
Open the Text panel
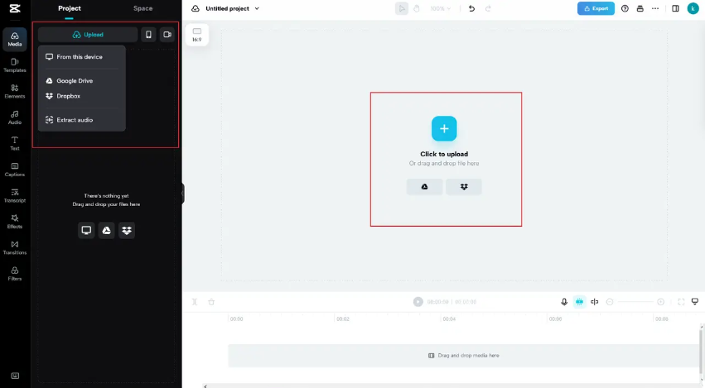click(x=14, y=143)
